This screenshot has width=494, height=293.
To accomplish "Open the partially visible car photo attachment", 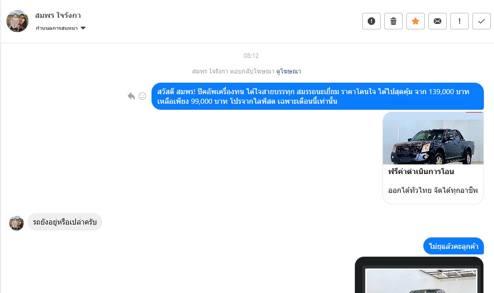I will (x=419, y=275).
